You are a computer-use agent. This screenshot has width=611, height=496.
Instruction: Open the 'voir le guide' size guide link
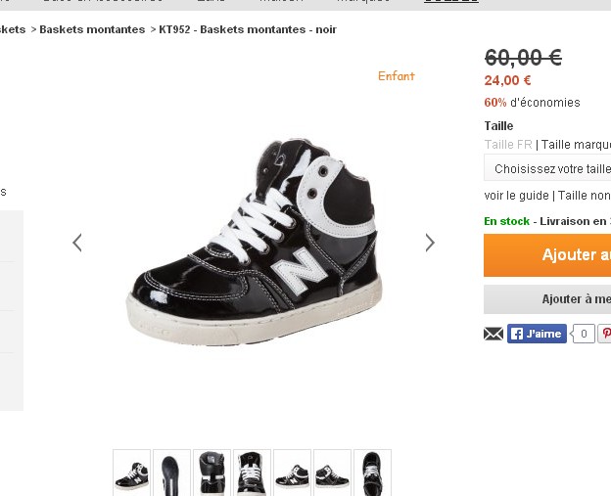(x=516, y=196)
